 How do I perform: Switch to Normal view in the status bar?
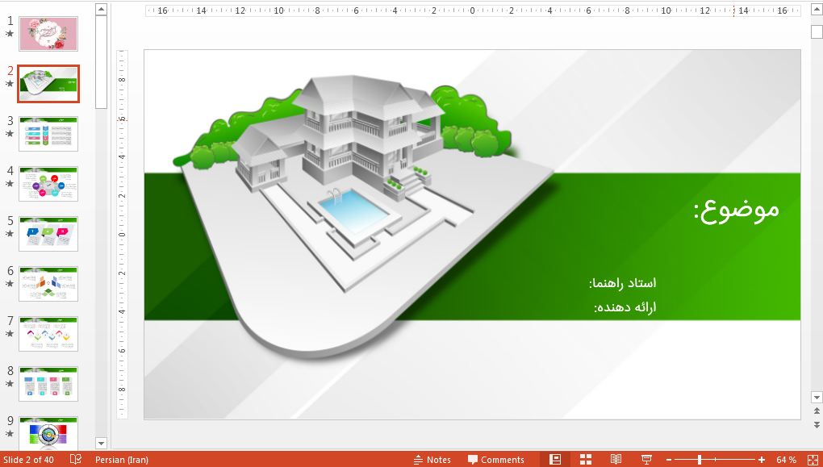click(556, 459)
